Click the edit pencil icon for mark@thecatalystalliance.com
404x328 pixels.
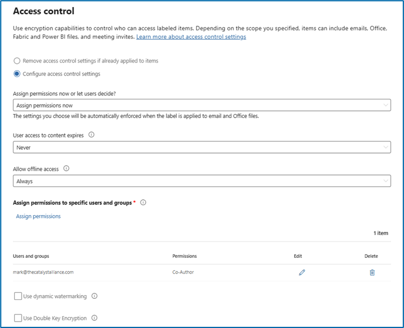(302, 272)
